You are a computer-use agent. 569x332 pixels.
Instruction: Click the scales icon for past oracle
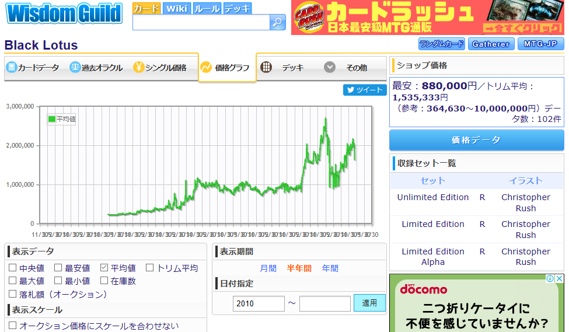[x=75, y=67]
